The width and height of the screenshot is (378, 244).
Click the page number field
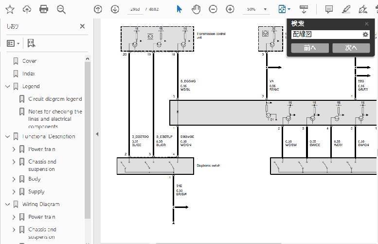[135, 9]
